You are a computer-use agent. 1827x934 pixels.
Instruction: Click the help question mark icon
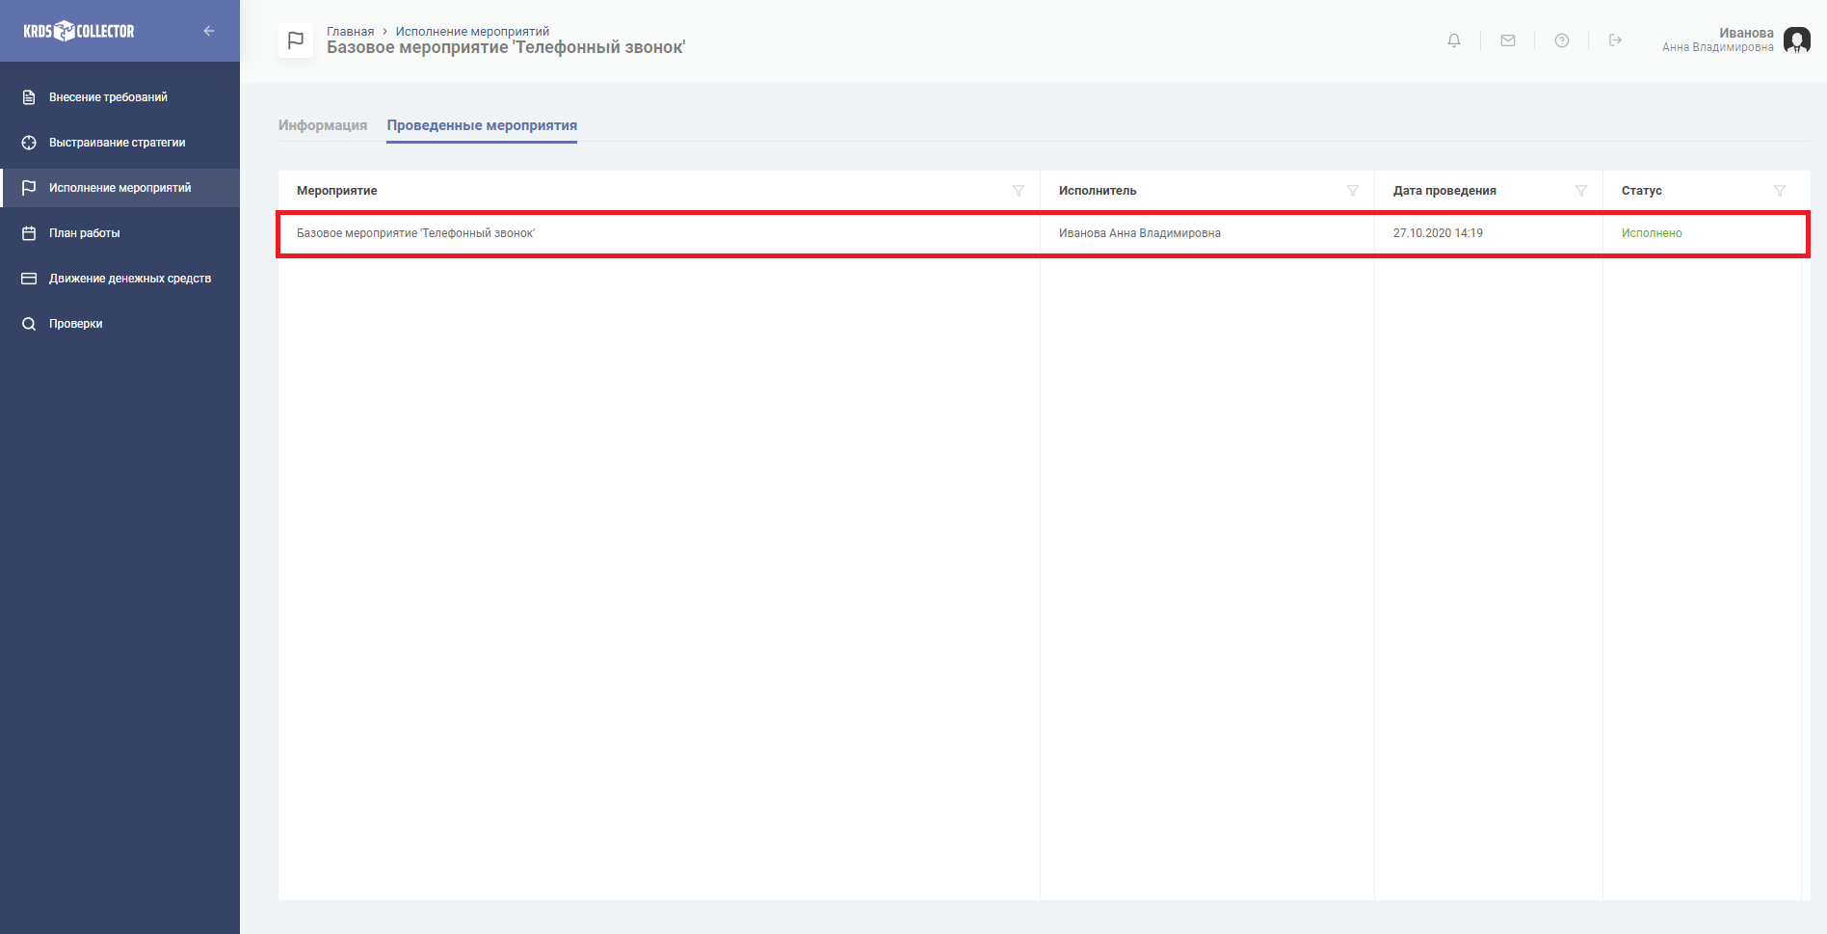pyautogui.click(x=1561, y=40)
